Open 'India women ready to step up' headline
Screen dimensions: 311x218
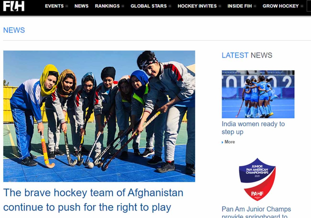253,128
